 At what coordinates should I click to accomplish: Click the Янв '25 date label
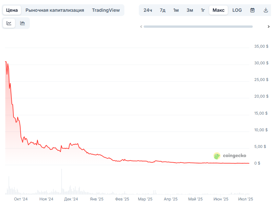(97, 199)
